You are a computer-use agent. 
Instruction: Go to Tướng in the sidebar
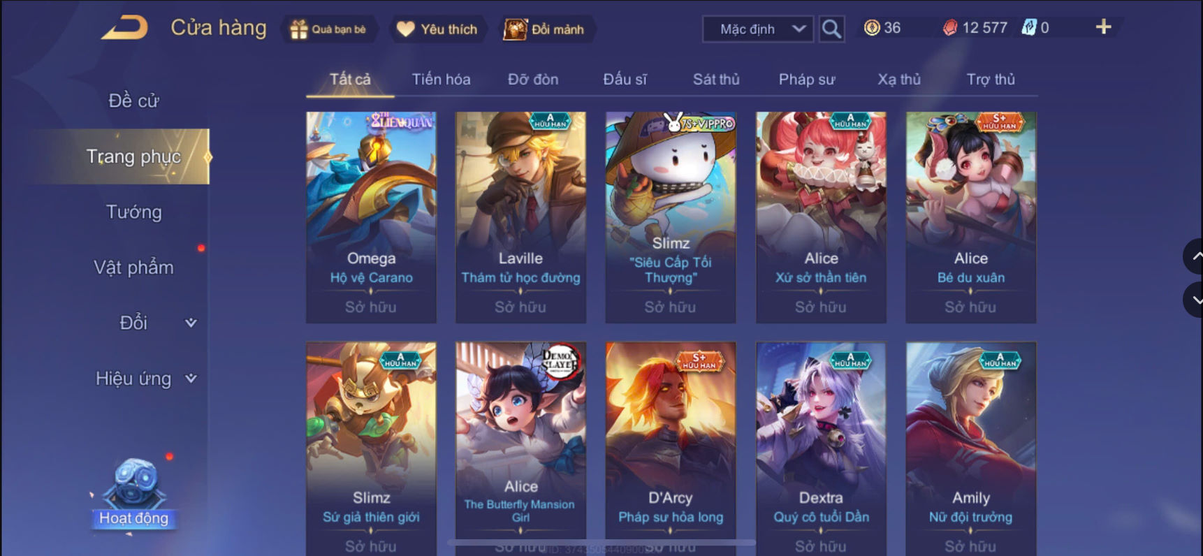coord(133,212)
